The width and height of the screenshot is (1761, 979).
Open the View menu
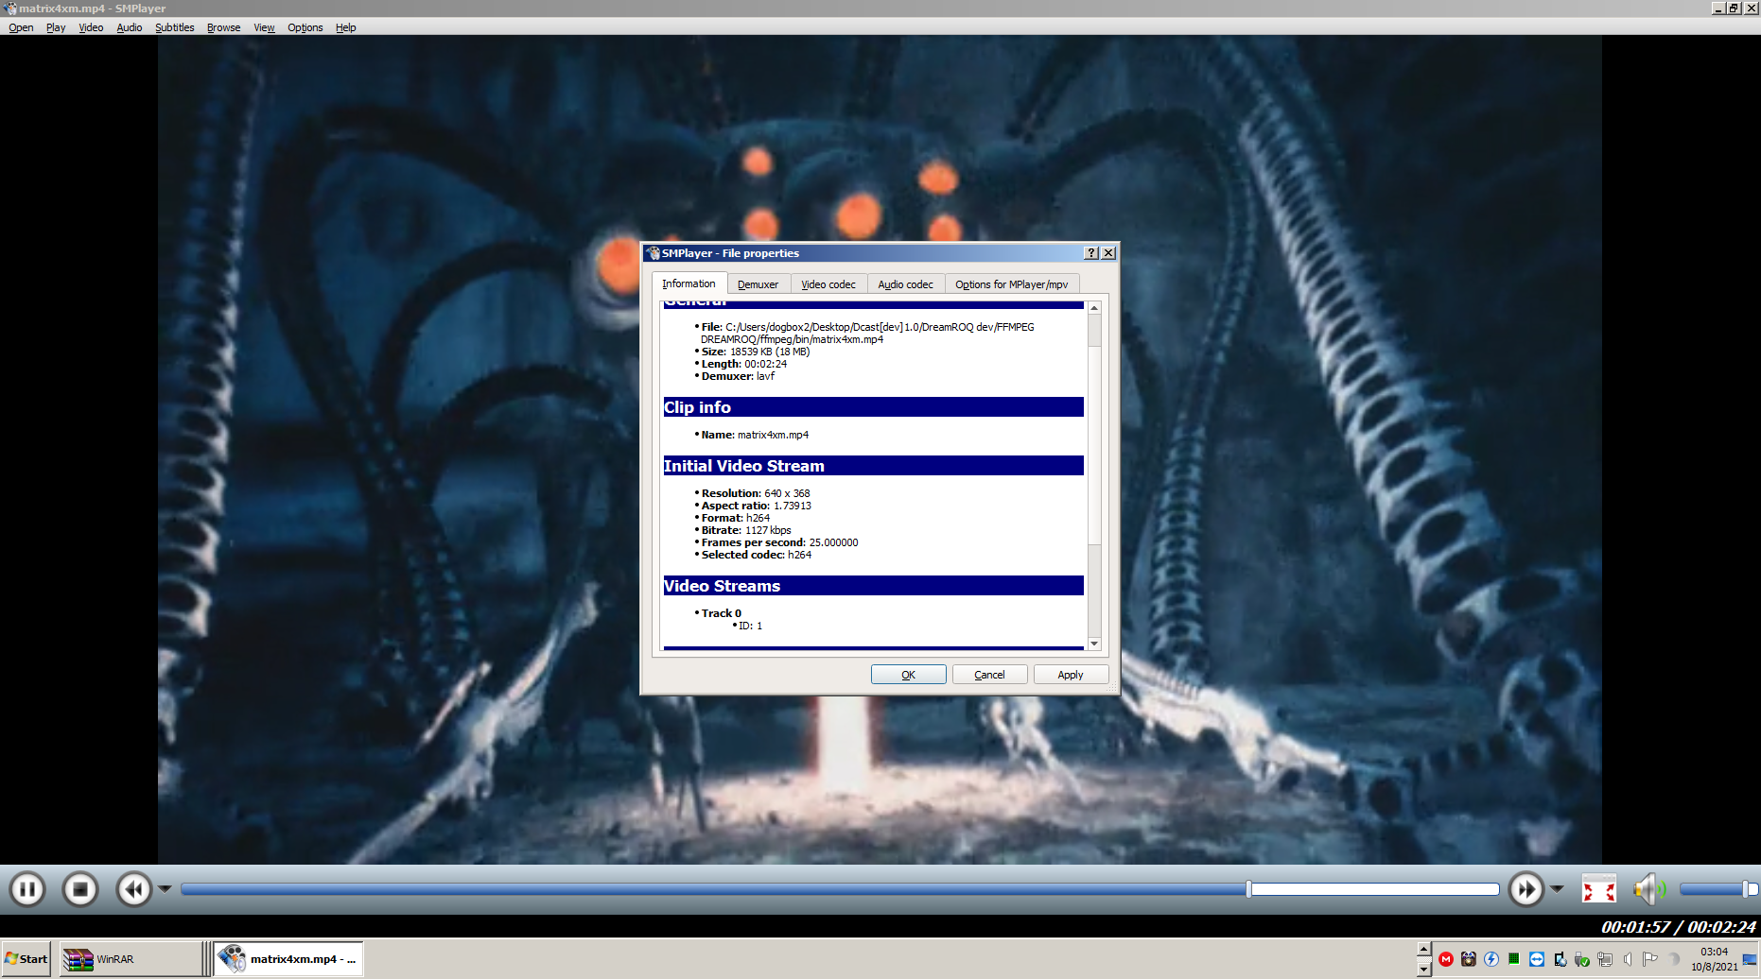pyautogui.click(x=264, y=27)
